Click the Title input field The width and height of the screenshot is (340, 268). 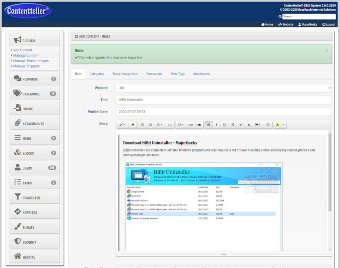point(223,100)
